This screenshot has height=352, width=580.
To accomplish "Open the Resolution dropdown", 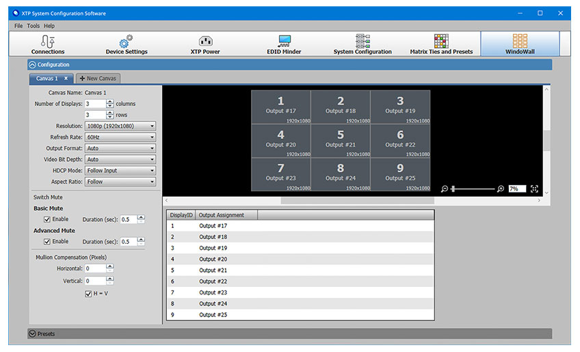I will (x=120, y=126).
